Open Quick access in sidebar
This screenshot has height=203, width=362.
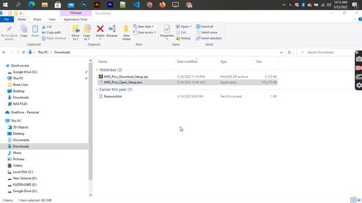[x=20, y=65]
